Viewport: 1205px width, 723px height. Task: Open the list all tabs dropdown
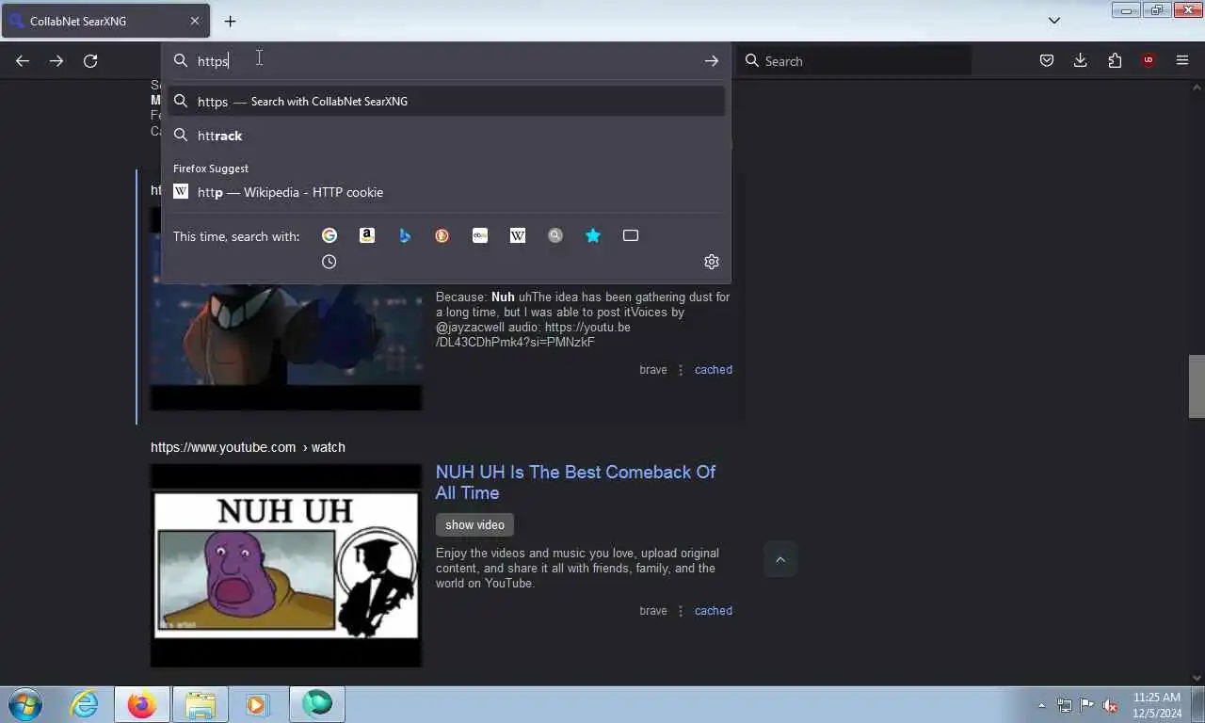click(1054, 21)
